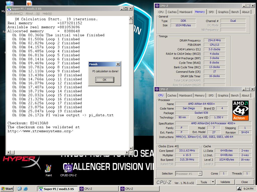257x192 pixels.
Task: Click the PI value output line
Action: pos(63,115)
